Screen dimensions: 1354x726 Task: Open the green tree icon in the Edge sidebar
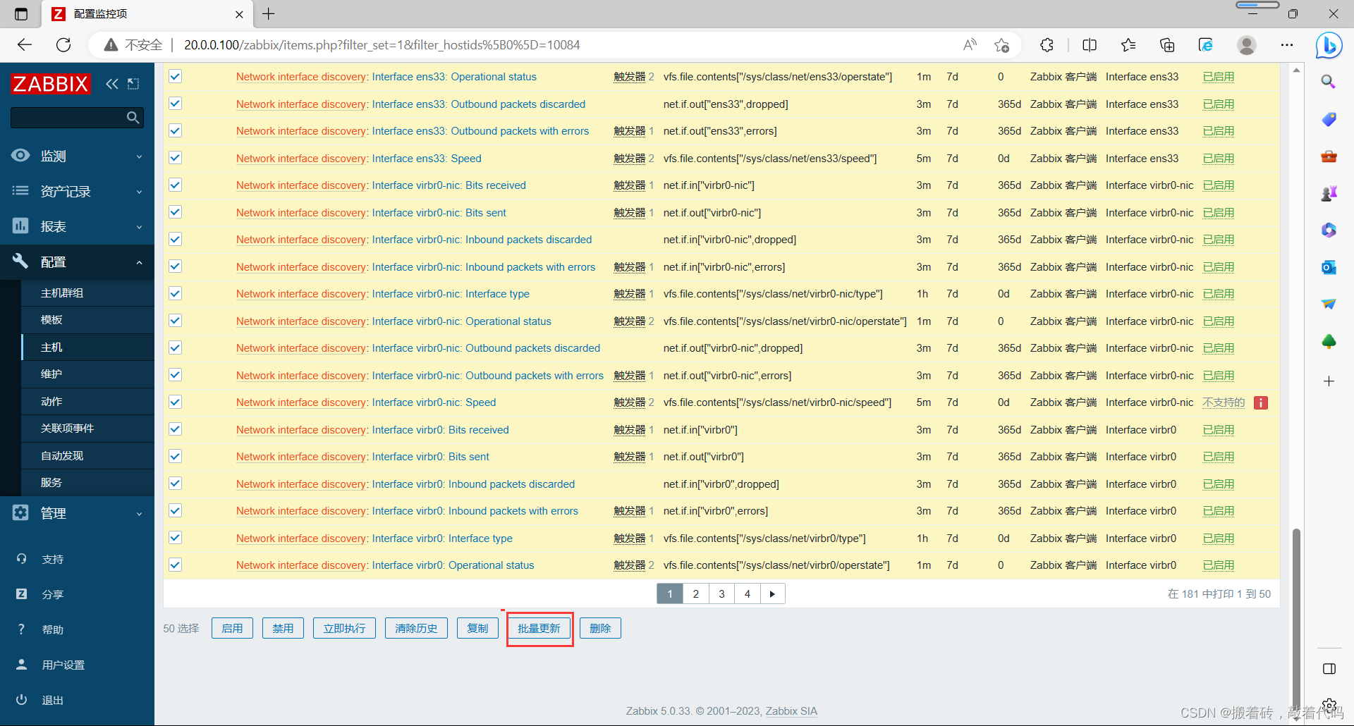(1329, 342)
